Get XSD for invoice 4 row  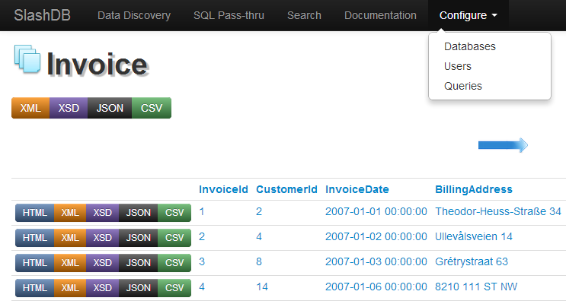tap(103, 288)
